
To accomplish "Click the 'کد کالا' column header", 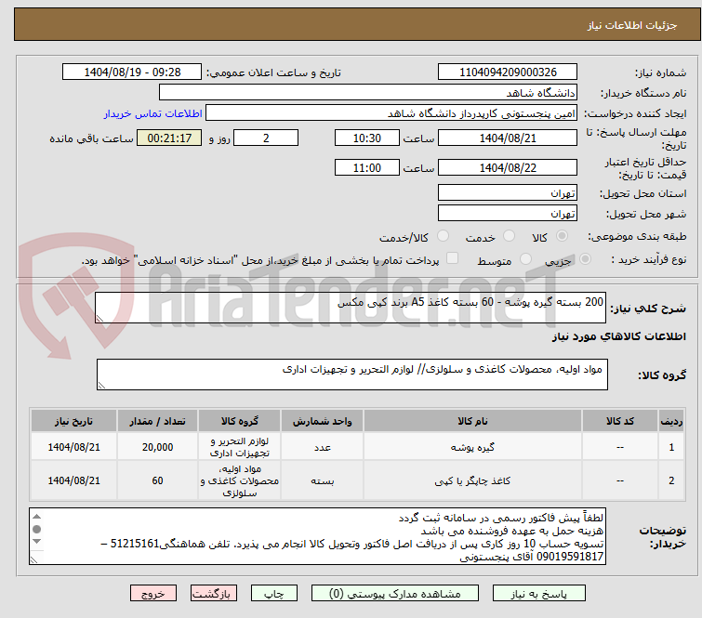I will pyautogui.click(x=620, y=421).
